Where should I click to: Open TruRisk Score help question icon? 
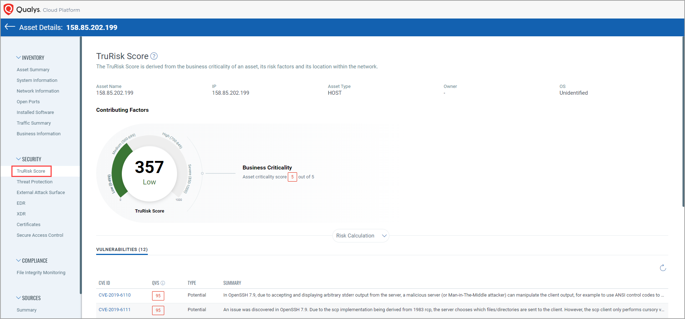154,56
